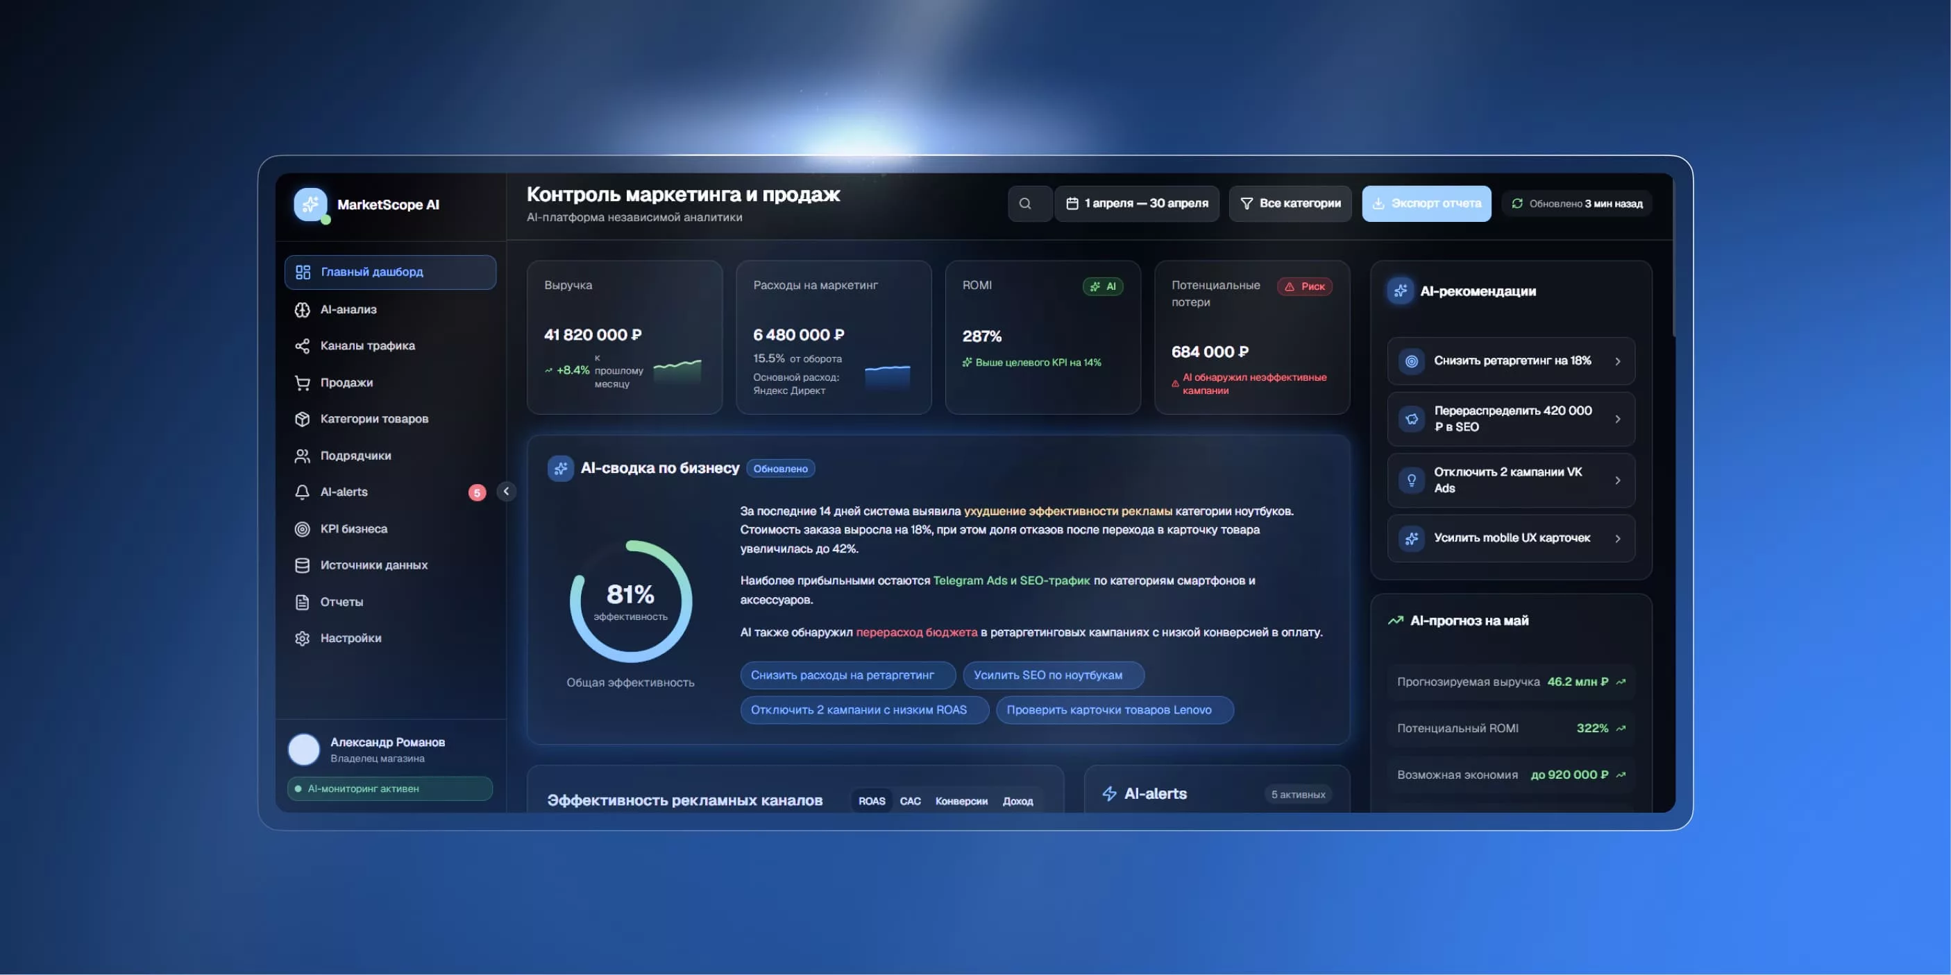Click the revenue sparkline chart in Выручка card
Screen dimensions: 1951x975
point(677,370)
